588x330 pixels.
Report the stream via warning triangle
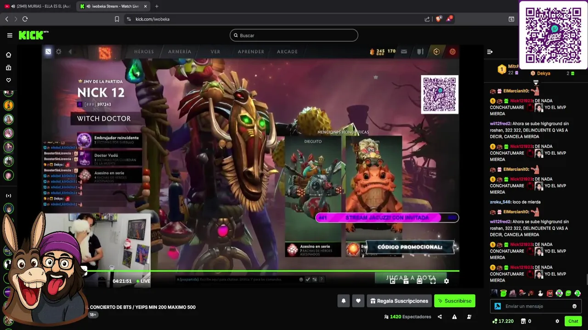(454, 317)
